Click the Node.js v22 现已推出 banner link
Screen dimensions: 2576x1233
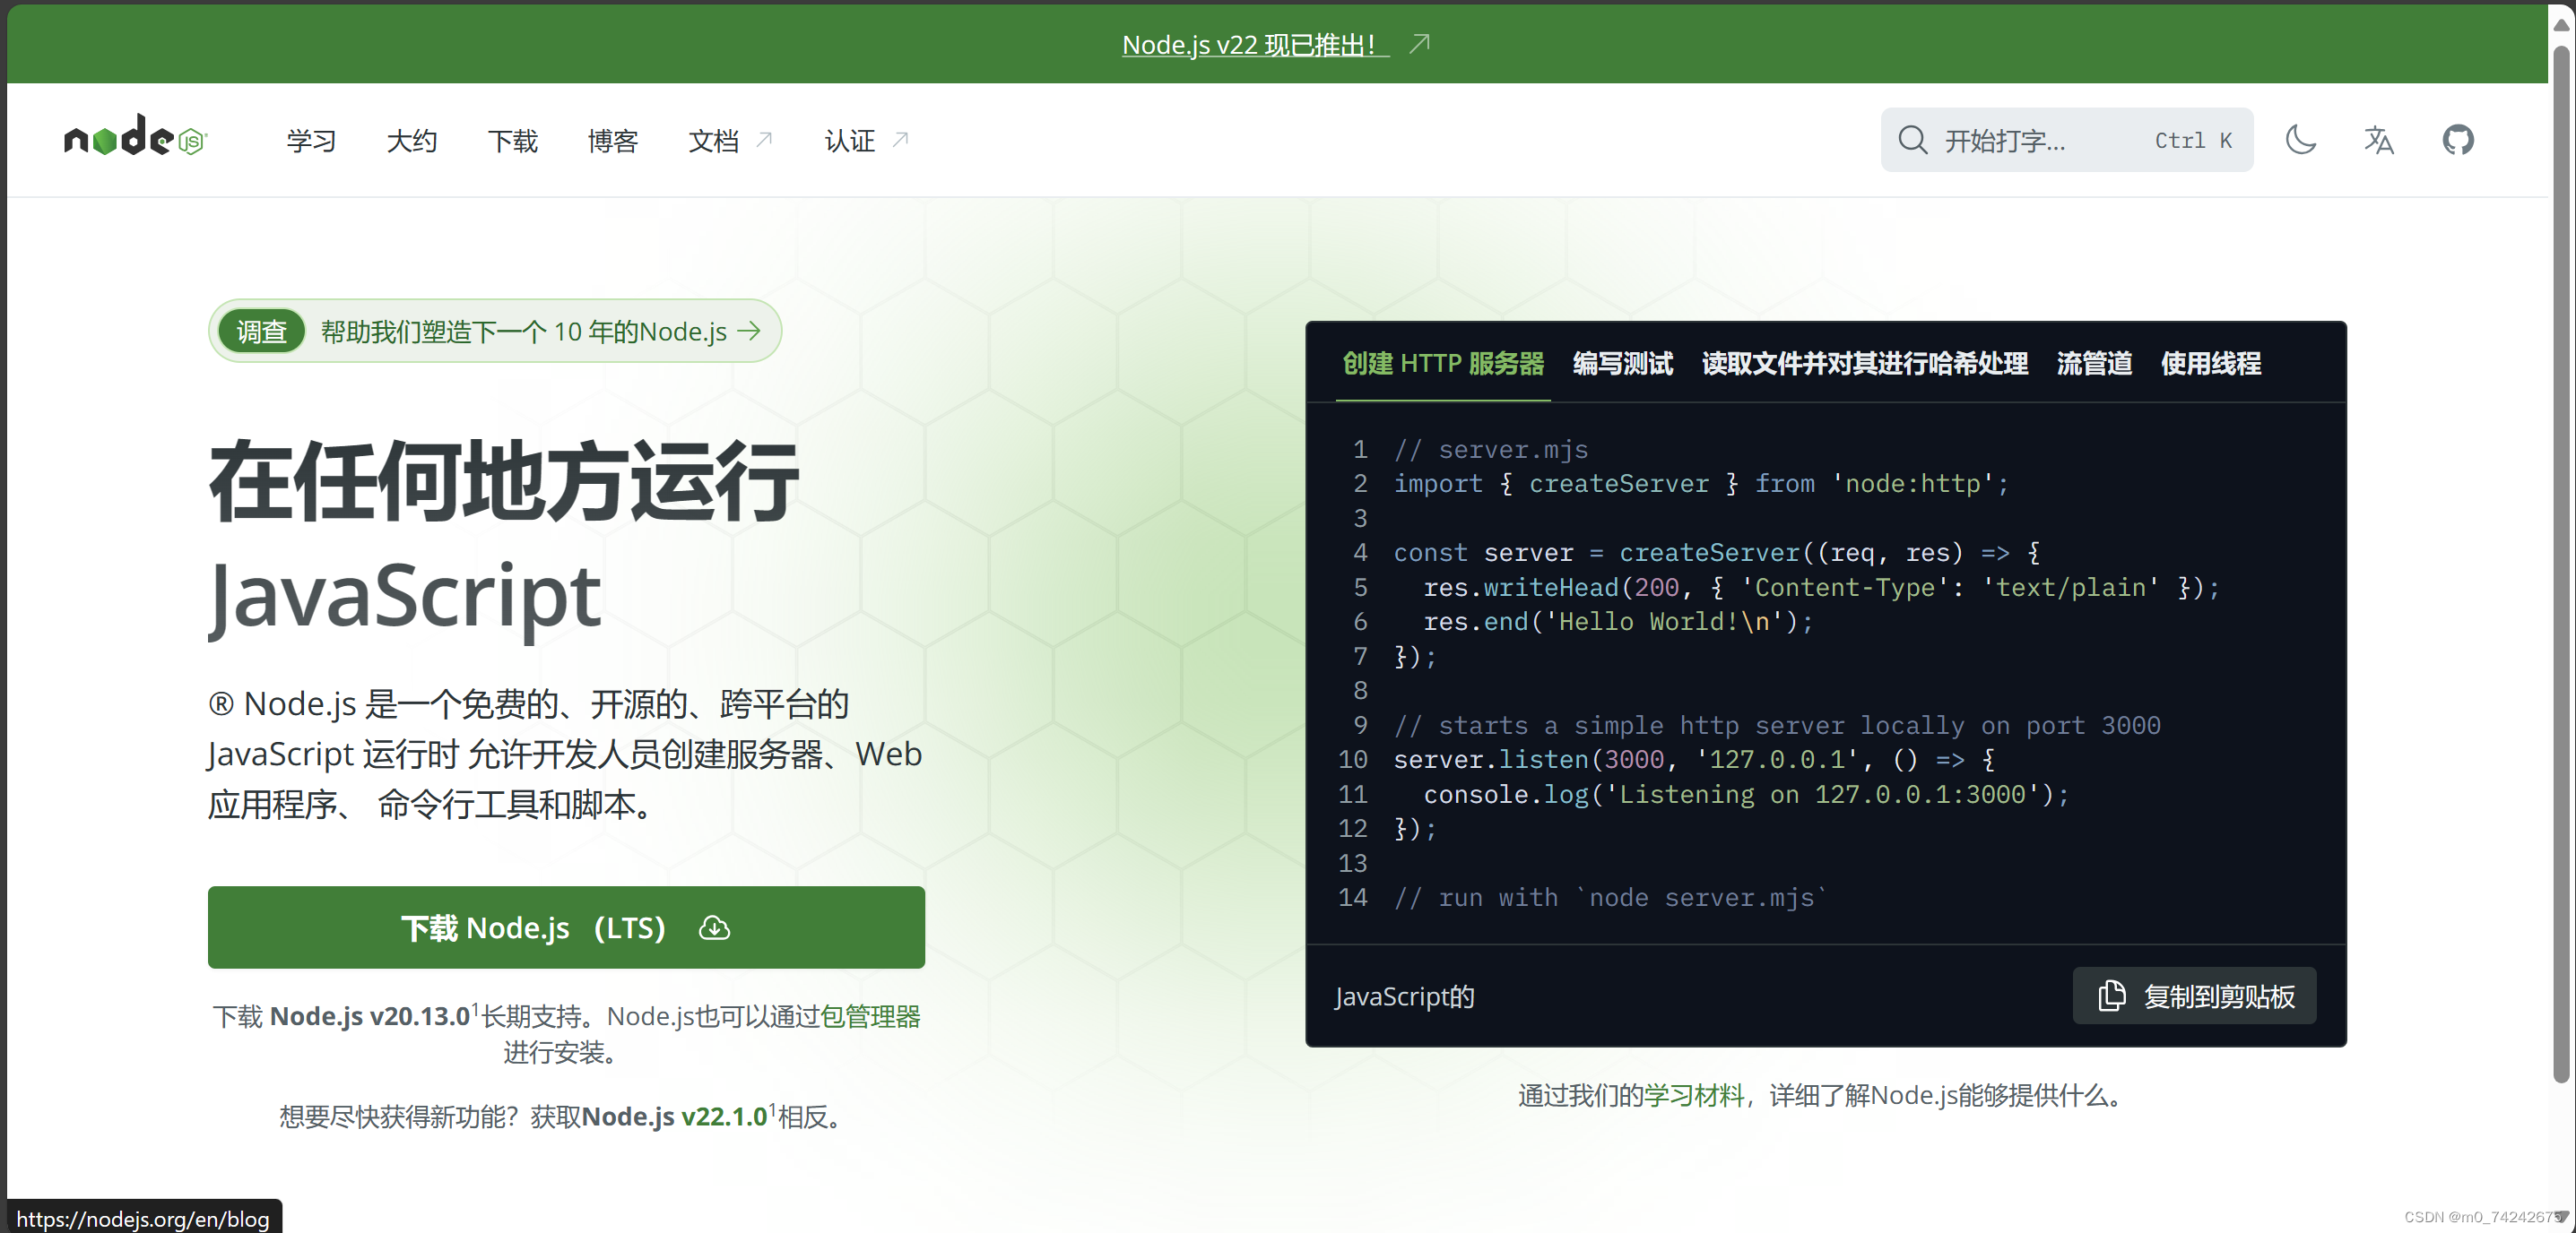(1255, 45)
